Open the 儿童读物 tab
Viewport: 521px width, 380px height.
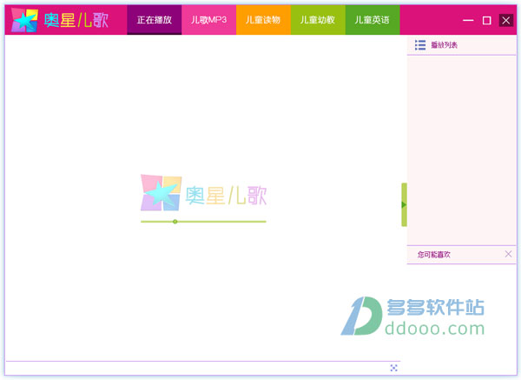(x=263, y=20)
